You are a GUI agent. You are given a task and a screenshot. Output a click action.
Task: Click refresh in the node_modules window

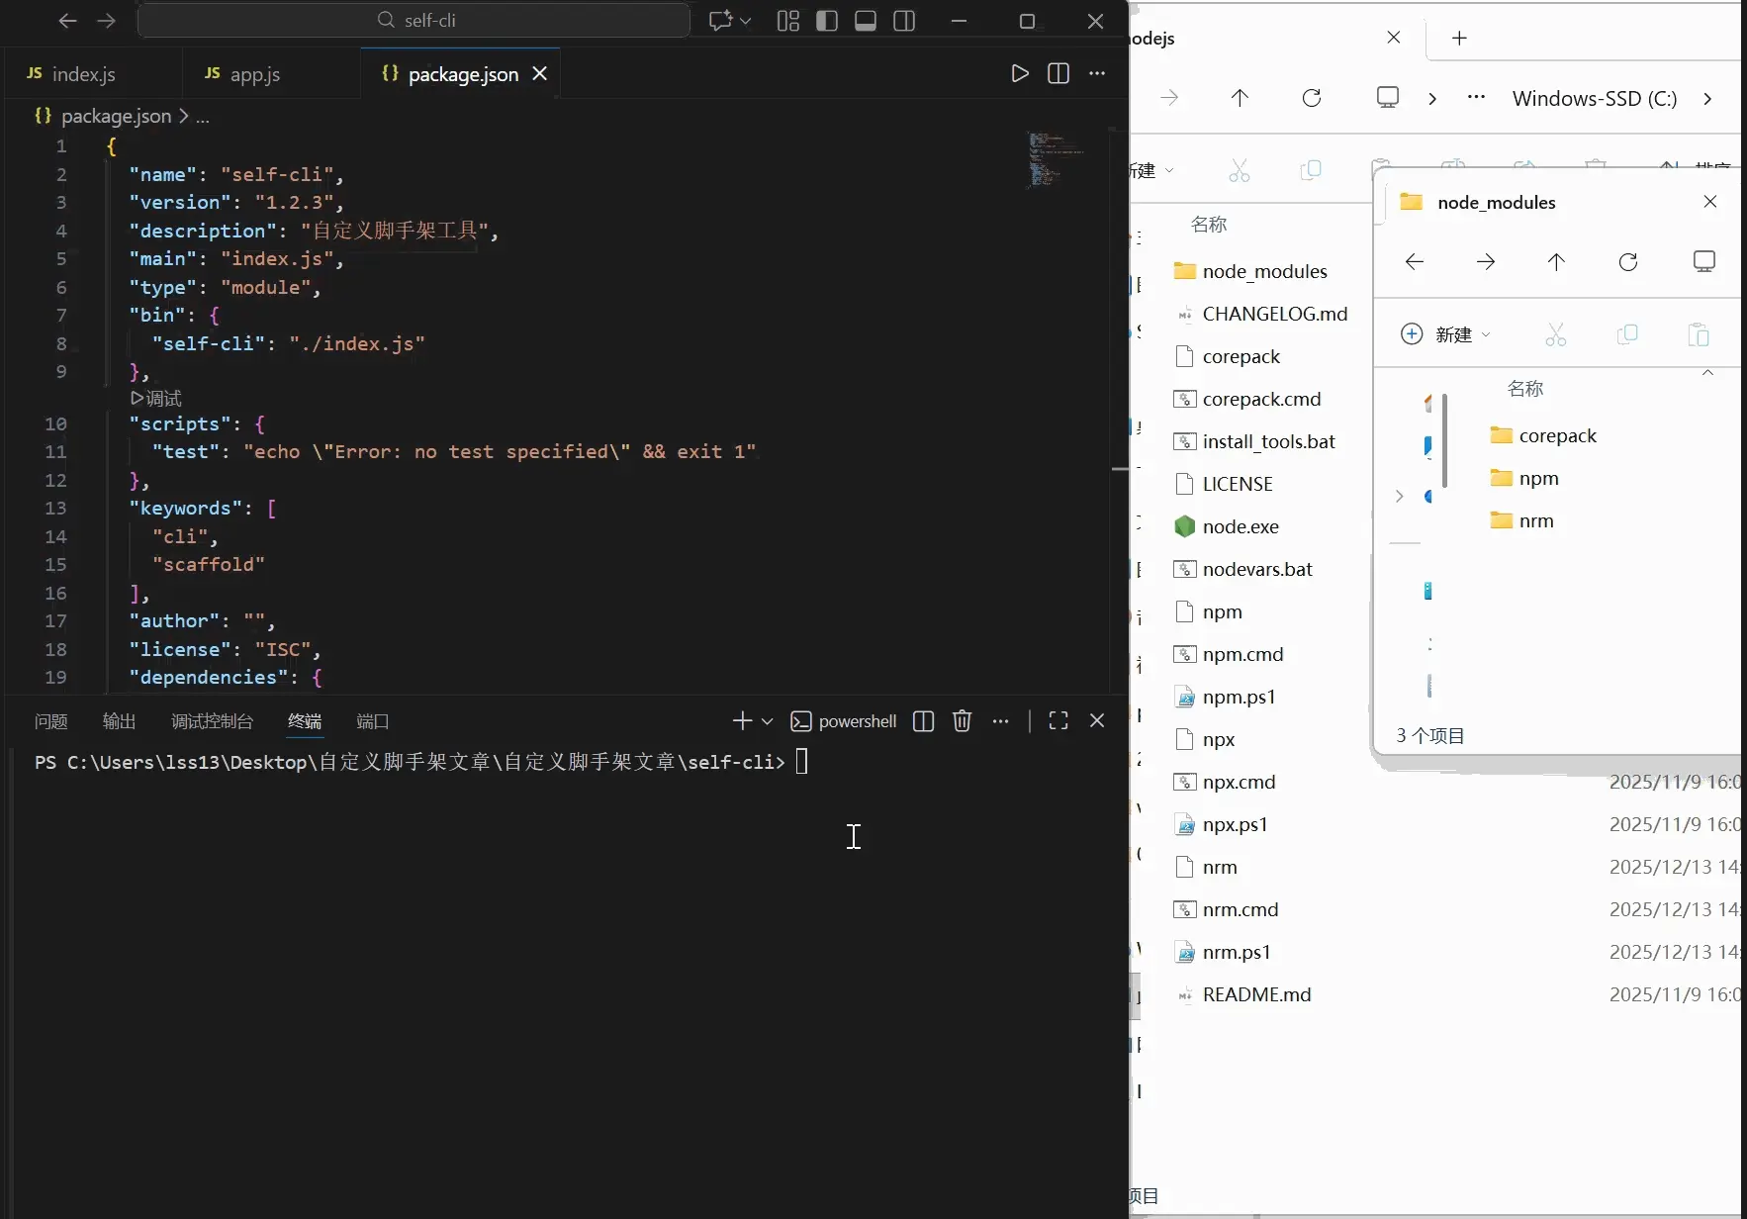pos(1628,261)
